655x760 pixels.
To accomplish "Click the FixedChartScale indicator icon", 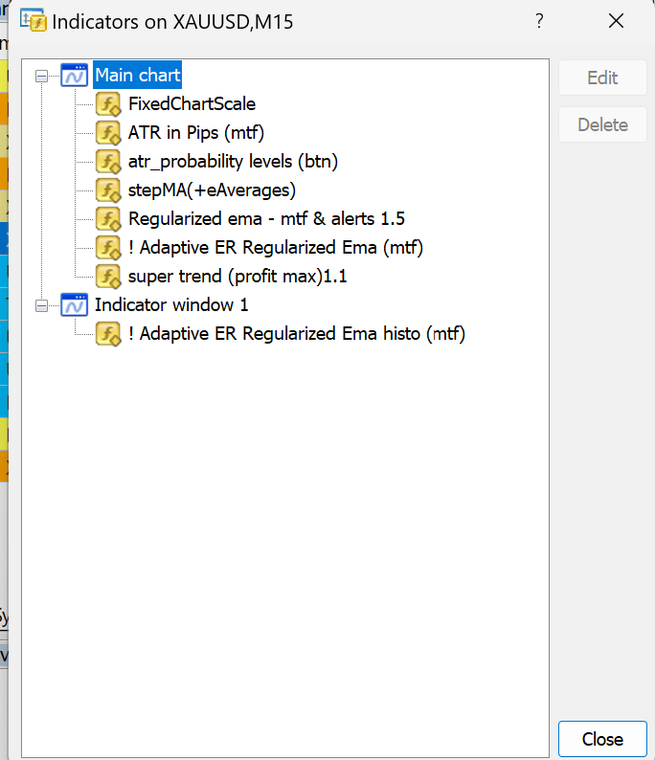I will point(108,104).
